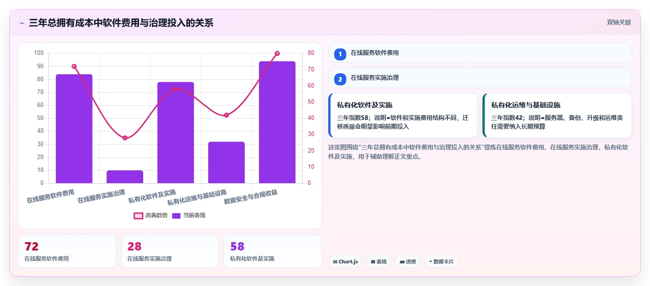Click the Chart.js tag chip

point(345,262)
